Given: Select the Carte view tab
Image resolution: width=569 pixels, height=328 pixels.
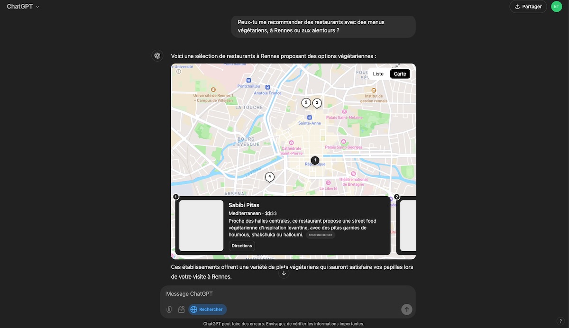Looking at the screenshot, I should (400, 74).
